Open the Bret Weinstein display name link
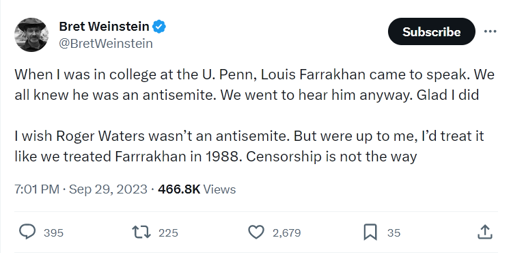Image resolution: width=511 pixels, height=253 pixels. (x=104, y=27)
